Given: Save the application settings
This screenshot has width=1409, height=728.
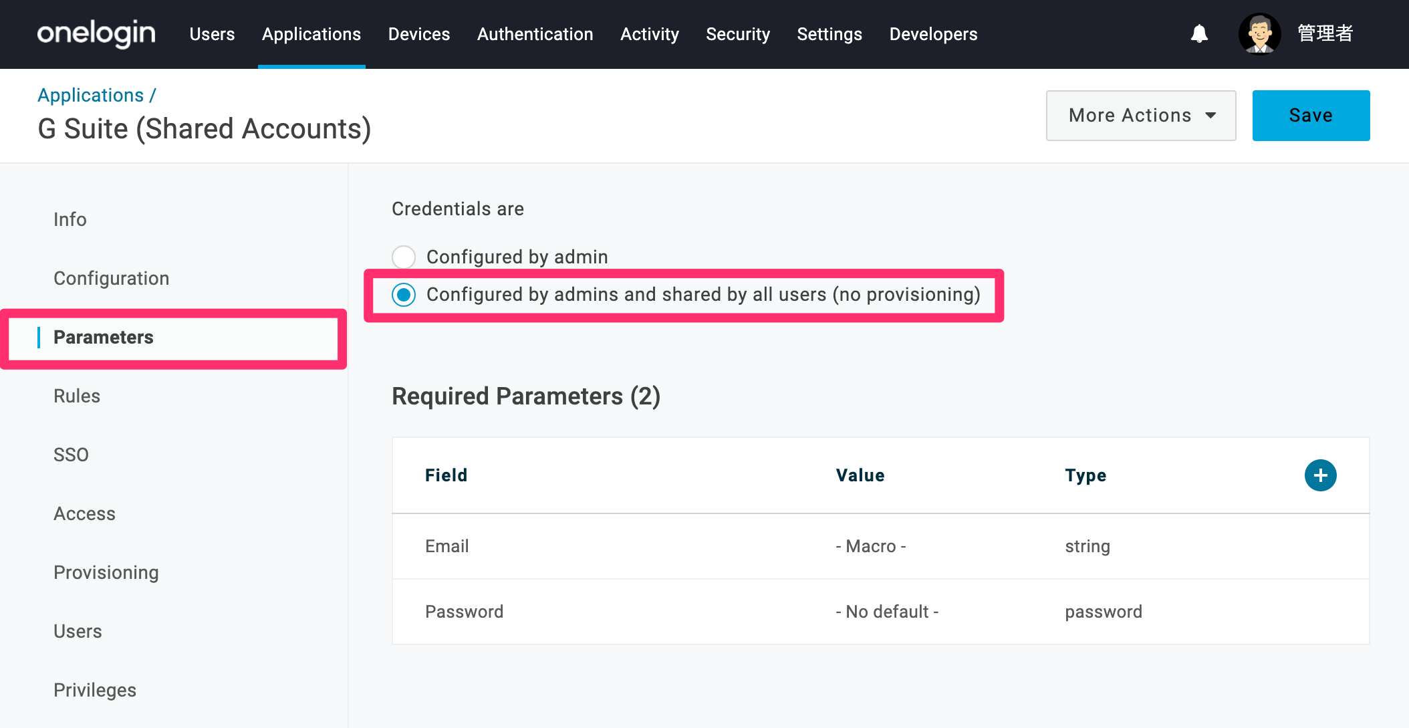Looking at the screenshot, I should point(1311,116).
